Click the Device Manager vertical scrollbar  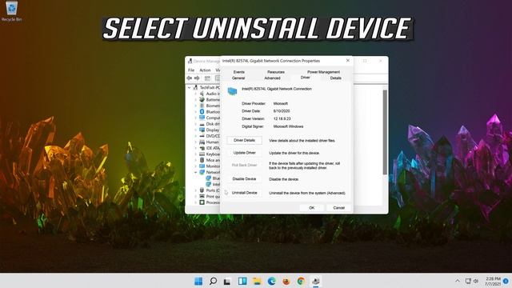coord(385,132)
